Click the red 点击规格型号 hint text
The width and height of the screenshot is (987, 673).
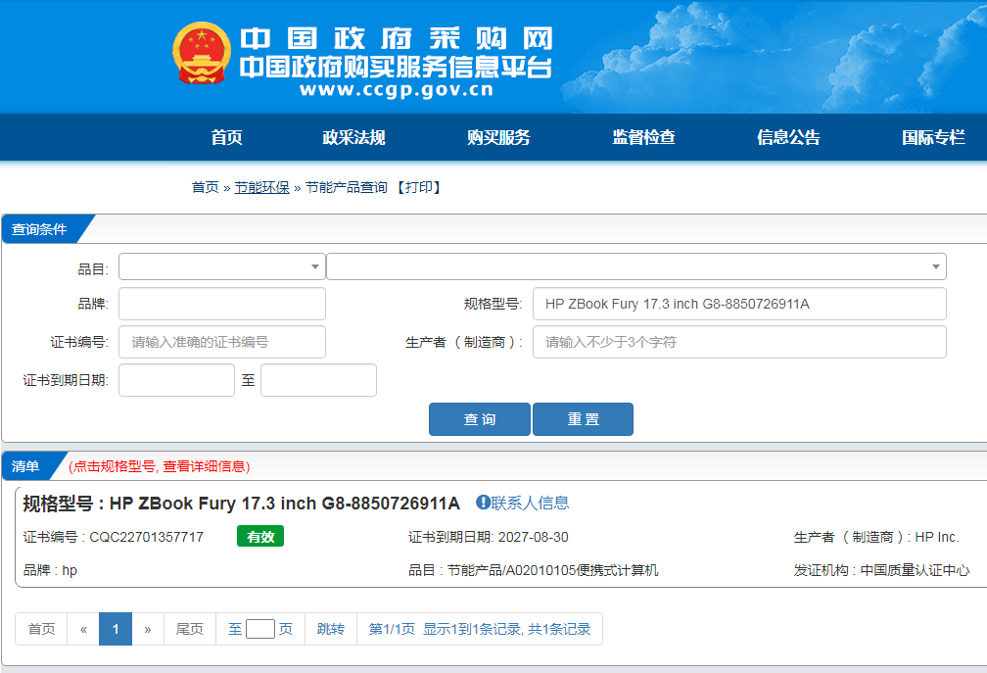(x=160, y=466)
